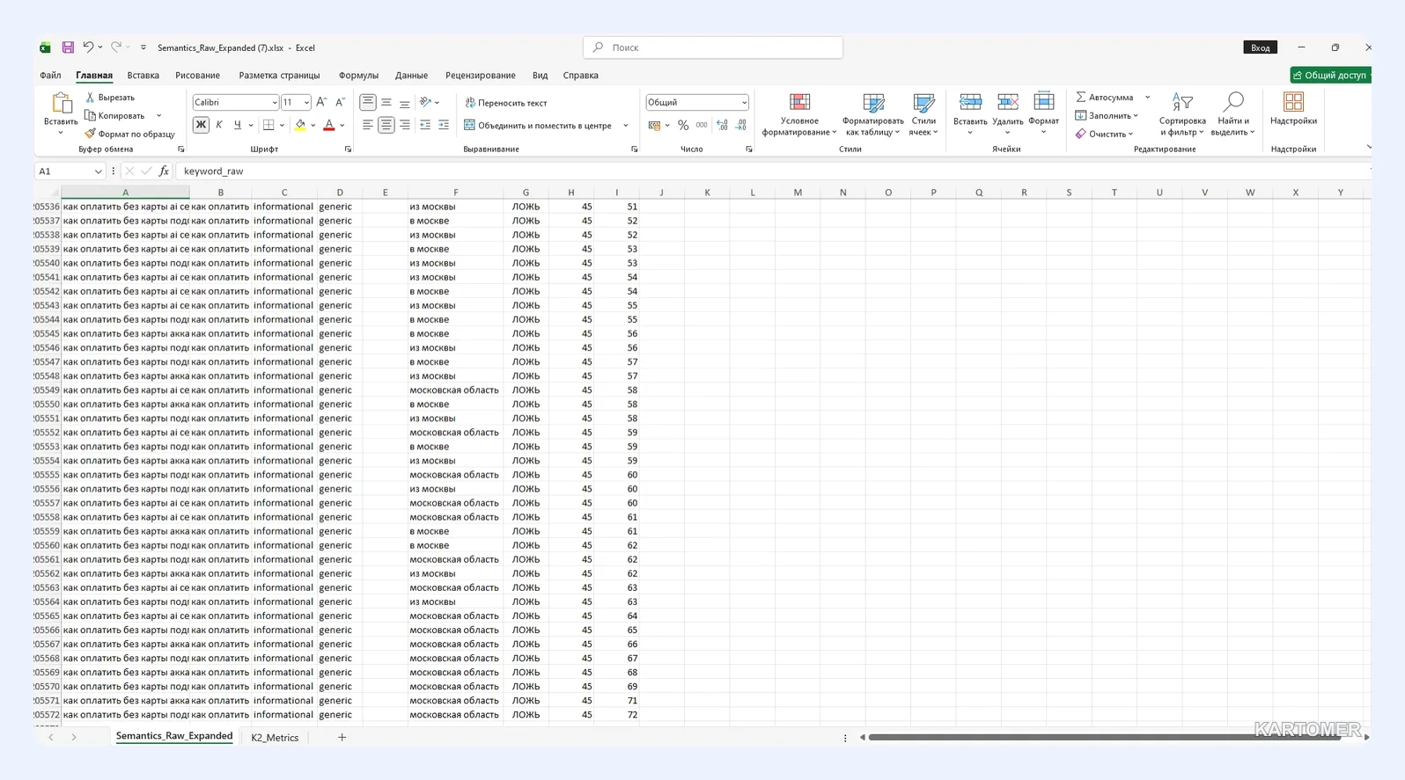Viewport: 1405px width, 780px height.
Task: Increase the decimal places
Action: click(x=722, y=125)
